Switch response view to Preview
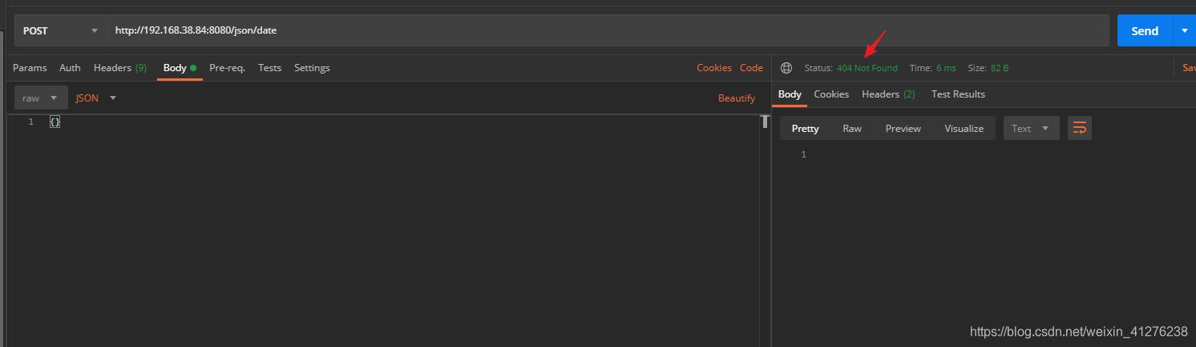 pyautogui.click(x=903, y=128)
